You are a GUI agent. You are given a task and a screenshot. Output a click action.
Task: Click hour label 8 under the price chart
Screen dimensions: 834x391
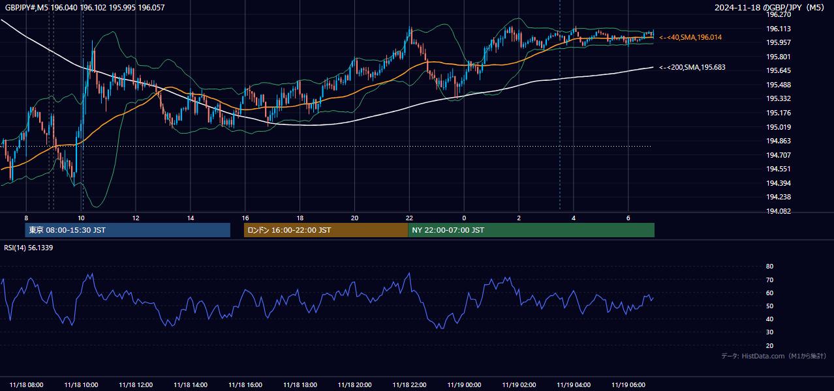click(26, 218)
